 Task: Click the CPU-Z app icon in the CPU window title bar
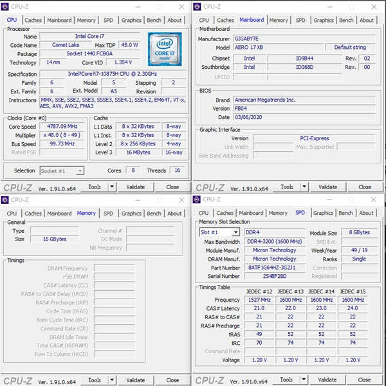coord(5,6)
